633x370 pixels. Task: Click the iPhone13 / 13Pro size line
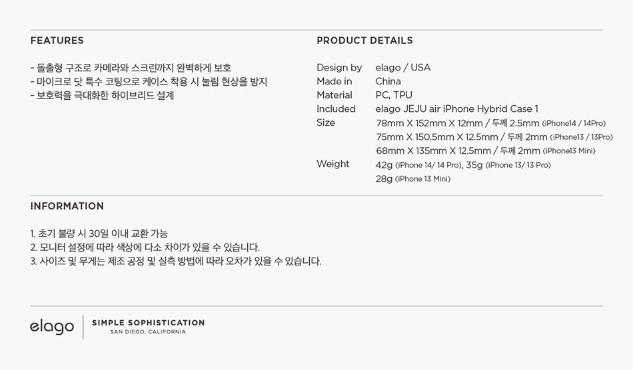click(494, 137)
